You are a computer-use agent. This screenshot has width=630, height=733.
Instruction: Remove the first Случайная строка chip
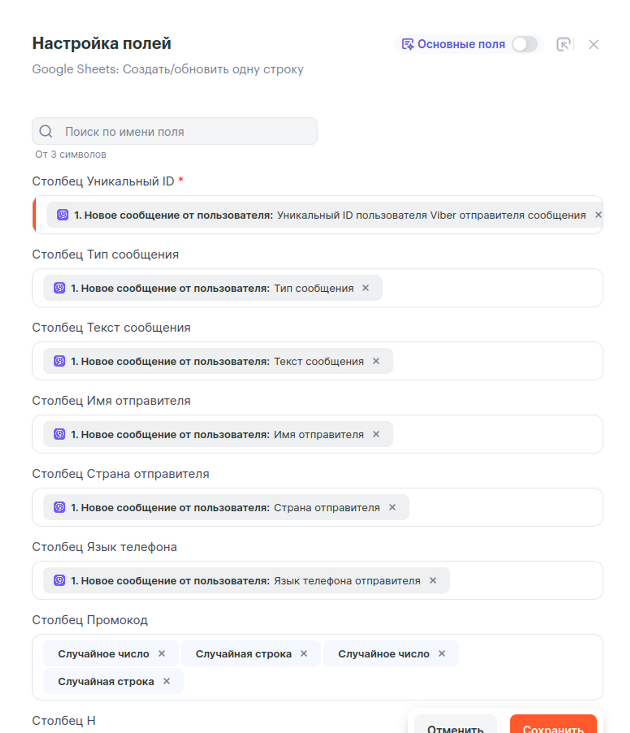coord(304,654)
